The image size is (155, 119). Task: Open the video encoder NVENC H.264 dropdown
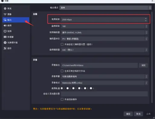coord(104,33)
